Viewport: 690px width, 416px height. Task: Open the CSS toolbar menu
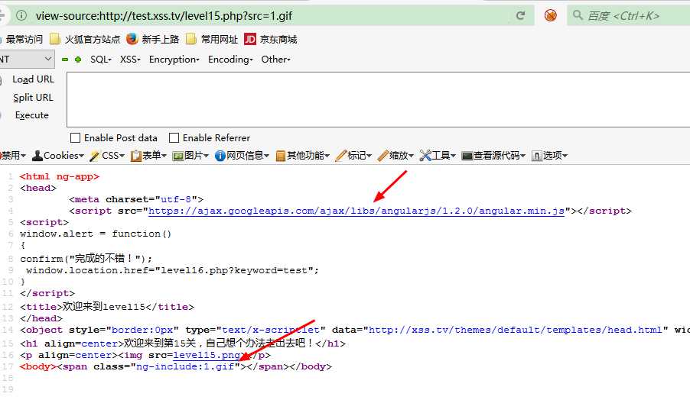tap(107, 156)
